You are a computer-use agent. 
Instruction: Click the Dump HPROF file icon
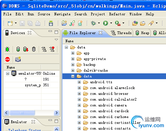(x=26, y=49)
